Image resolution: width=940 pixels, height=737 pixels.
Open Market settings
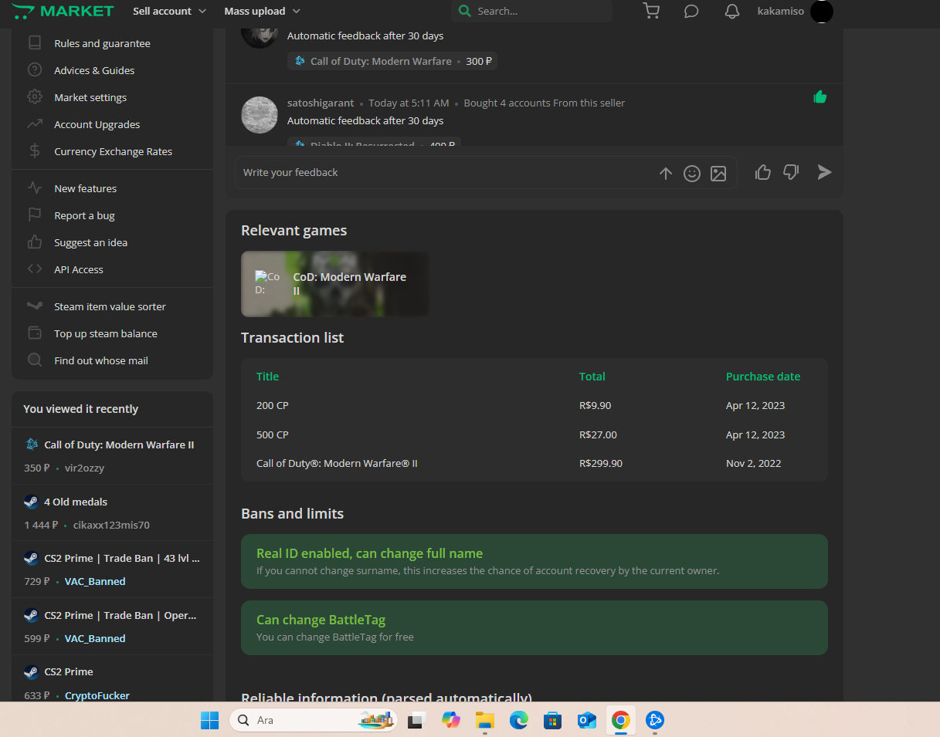(90, 97)
